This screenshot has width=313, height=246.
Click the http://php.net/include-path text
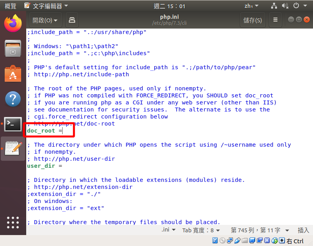(x=81, y=74)
